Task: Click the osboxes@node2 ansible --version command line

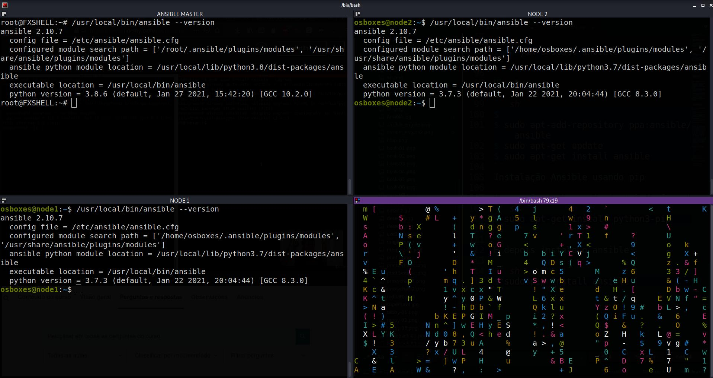Action: coord(463,22)
